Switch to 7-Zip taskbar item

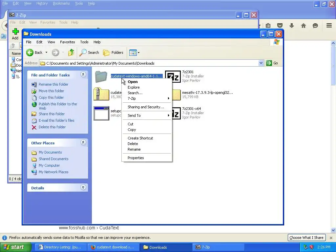pyautogui.click(x=218, y=247)
